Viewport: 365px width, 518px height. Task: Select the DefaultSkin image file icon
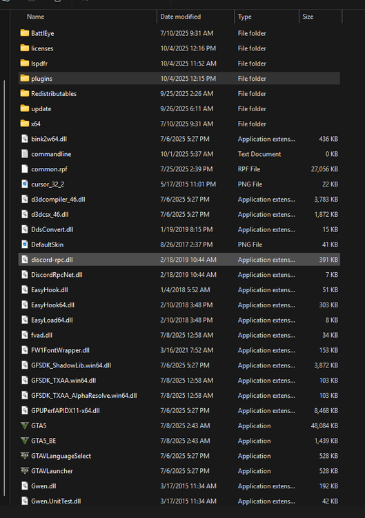coord(25,244)
